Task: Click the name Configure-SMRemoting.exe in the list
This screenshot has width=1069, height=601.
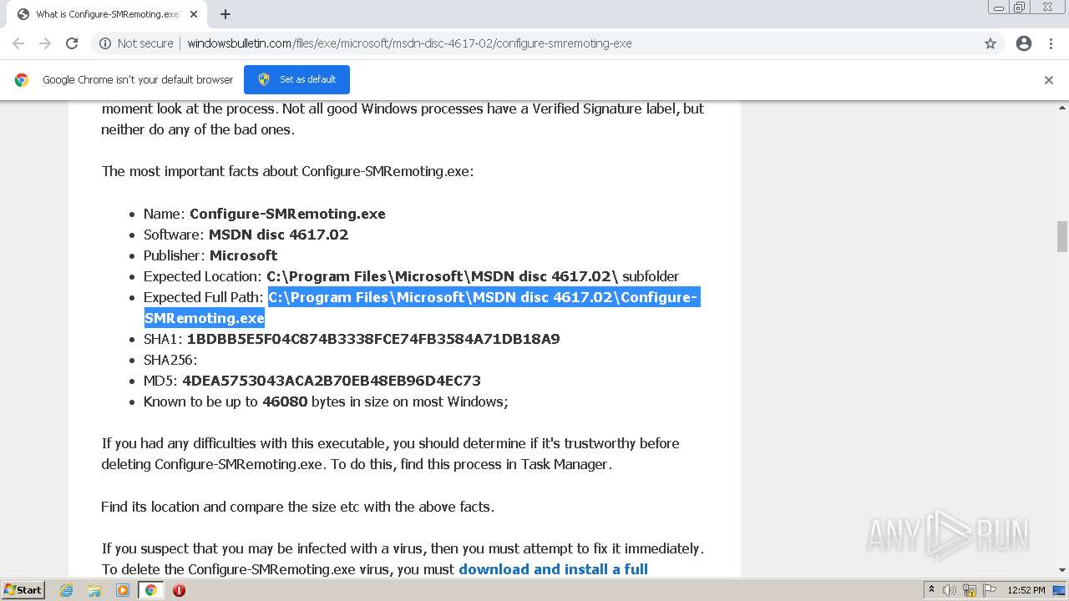Action: [x=287, y=214]
